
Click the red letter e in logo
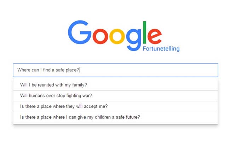point(155,36)
